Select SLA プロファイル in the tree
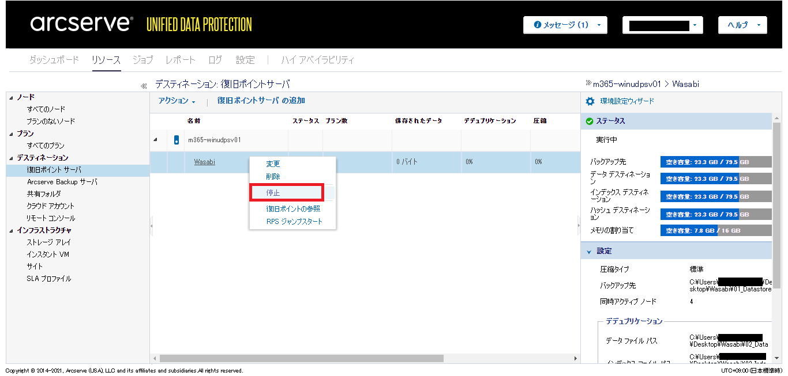788x376 pixels. [49, 279]
